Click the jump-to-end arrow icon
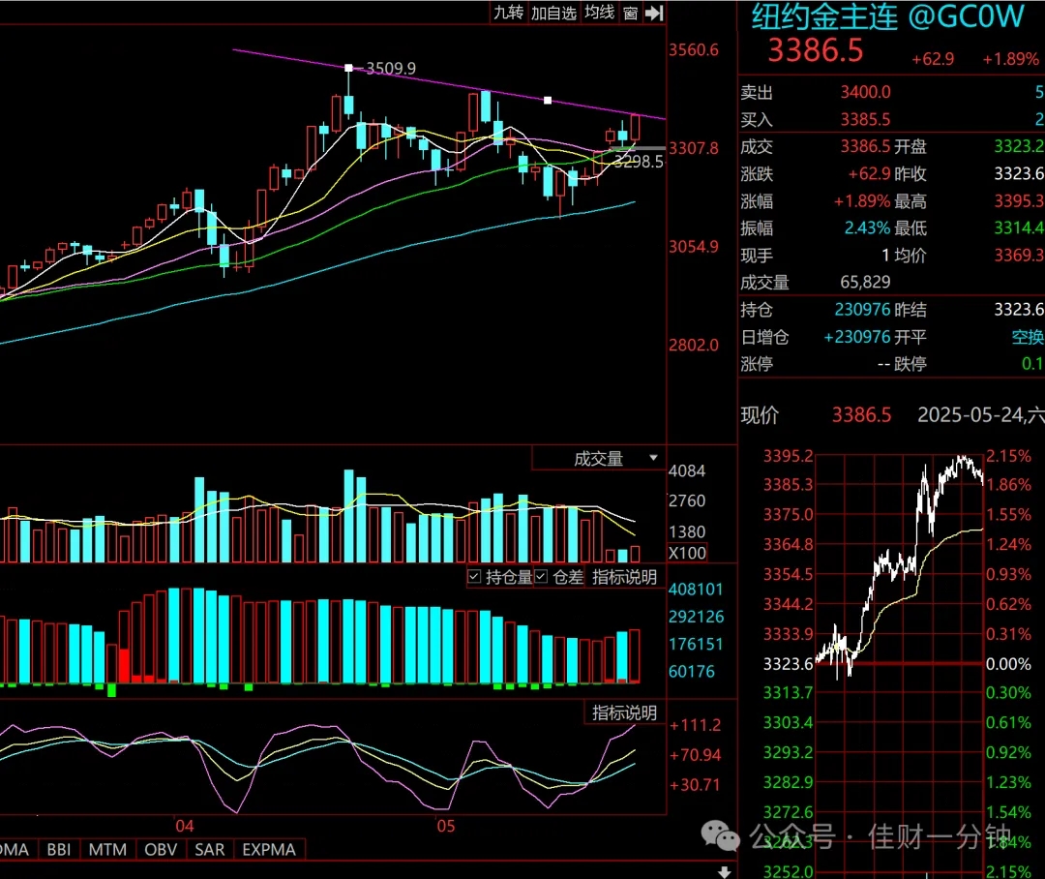1045x879 pixels. pyautogui.click(x=654, y=13)
